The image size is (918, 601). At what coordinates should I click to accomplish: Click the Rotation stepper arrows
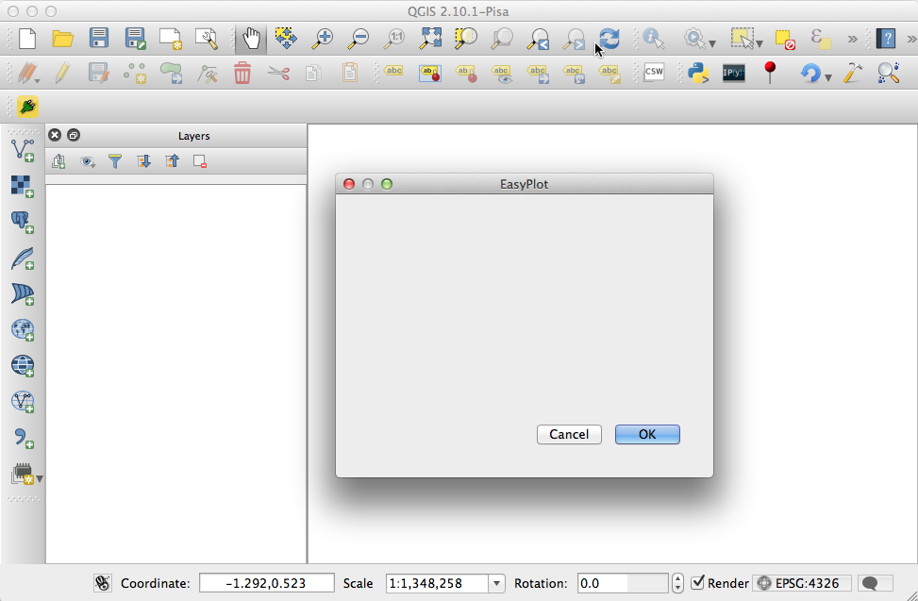pos(677,583)
